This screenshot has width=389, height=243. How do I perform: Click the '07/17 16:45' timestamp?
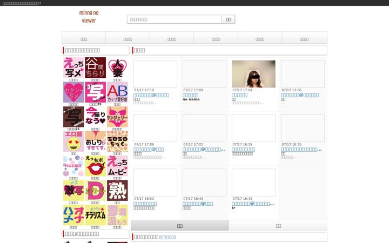(x=242, y=199)
